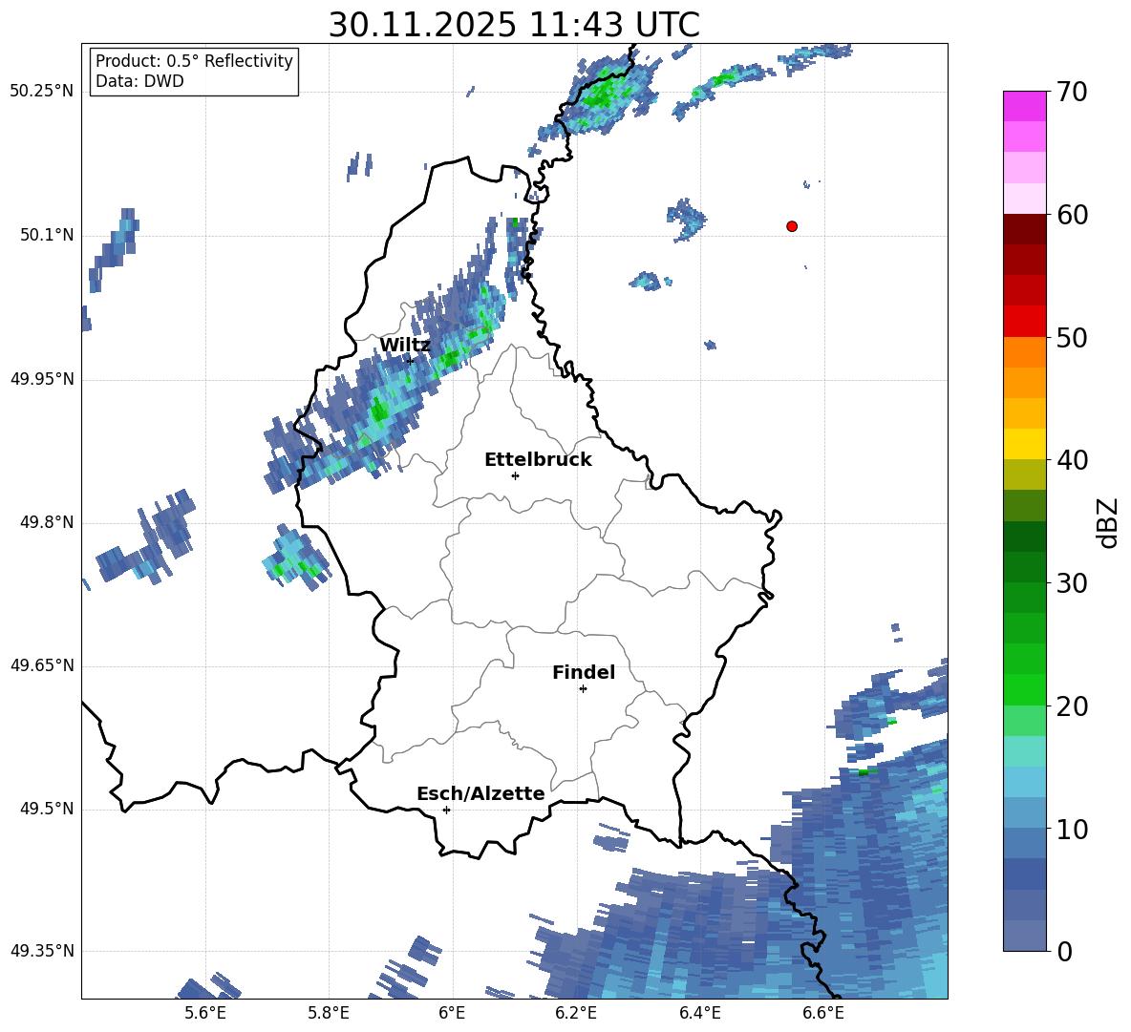Click the Wiltz station cross marker
The width and height of the screenshot is (1131, 1032).
point(411,361)
